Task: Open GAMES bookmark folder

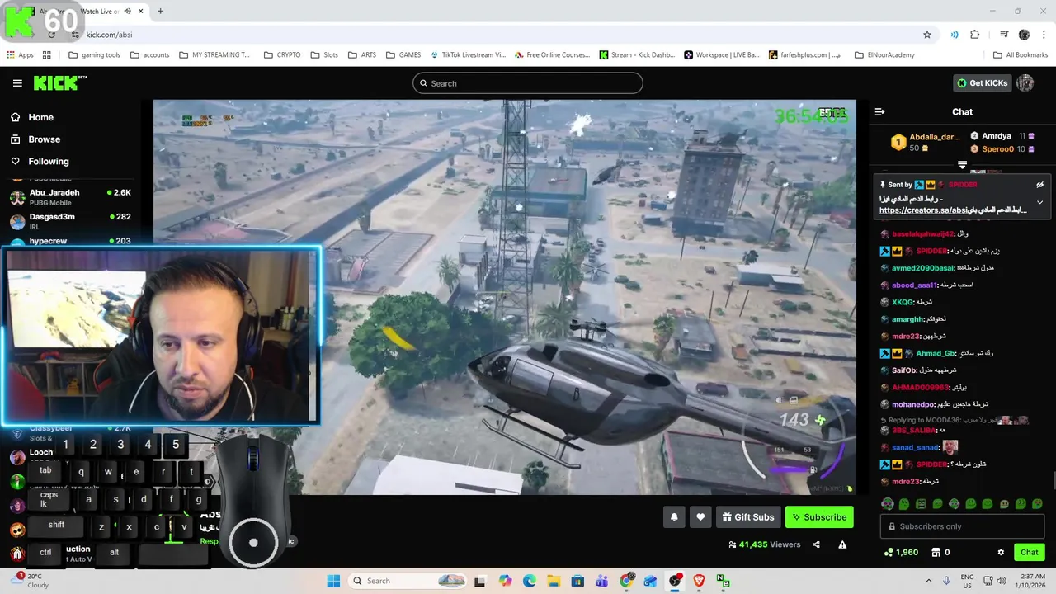Action: (x=403, y=55)
